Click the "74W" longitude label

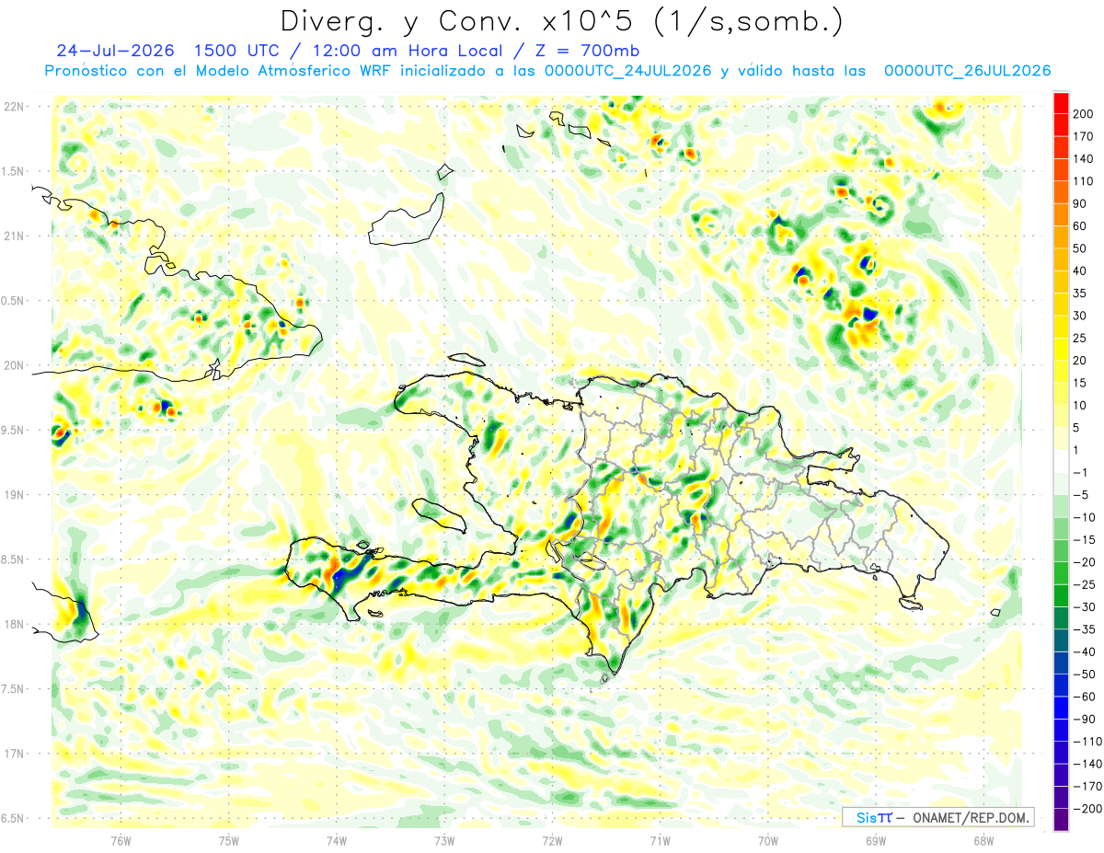tap(337, 840)
